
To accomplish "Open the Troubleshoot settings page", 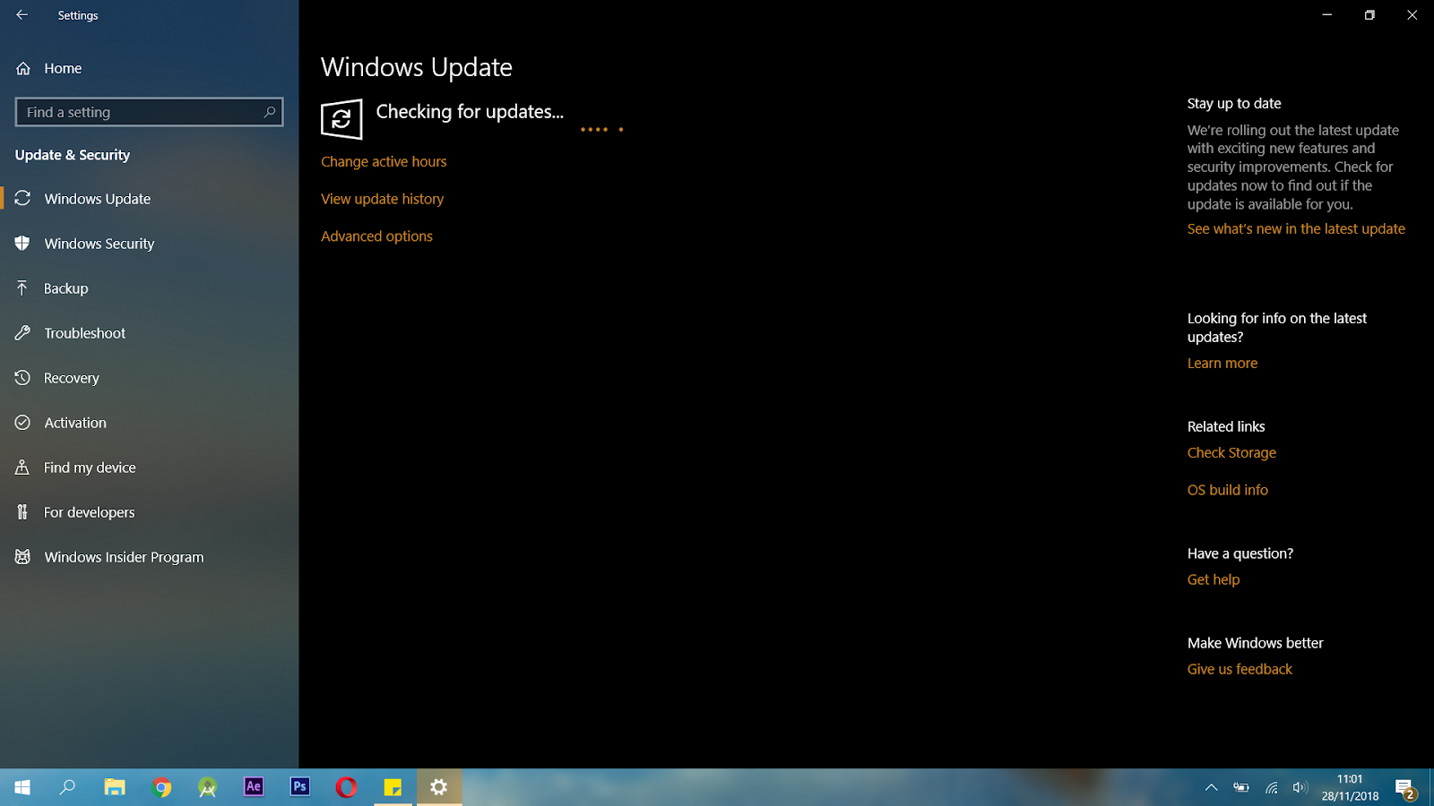I will point(84,332).
